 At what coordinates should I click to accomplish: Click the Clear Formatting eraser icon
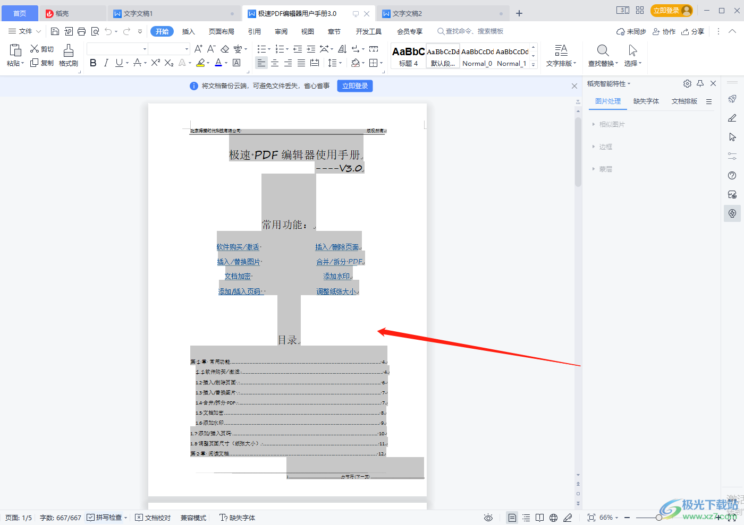tap(225, 49)
